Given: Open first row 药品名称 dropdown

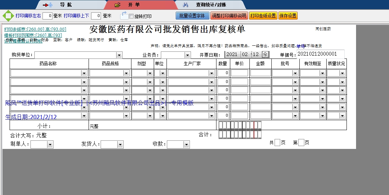Looking at the screenshot, I should click(x=84, y=73).
